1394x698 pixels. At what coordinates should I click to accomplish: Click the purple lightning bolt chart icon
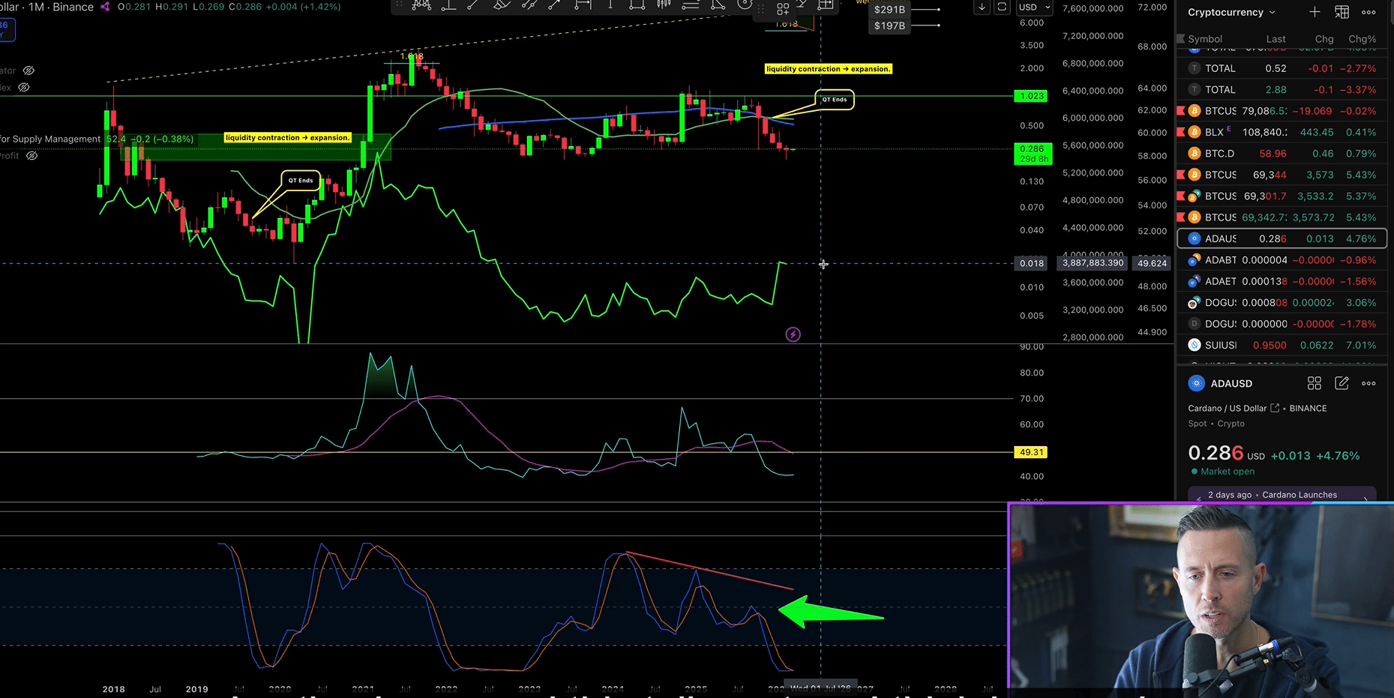point(793,334)
